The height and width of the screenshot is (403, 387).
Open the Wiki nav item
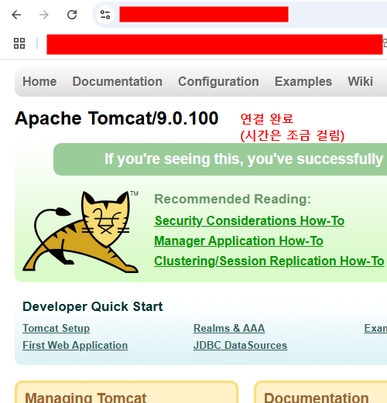coord(361,82)
